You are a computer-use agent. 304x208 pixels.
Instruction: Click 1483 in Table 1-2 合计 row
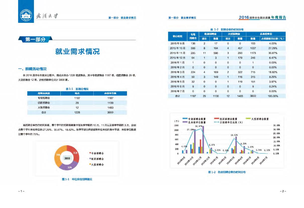(240, 96)
